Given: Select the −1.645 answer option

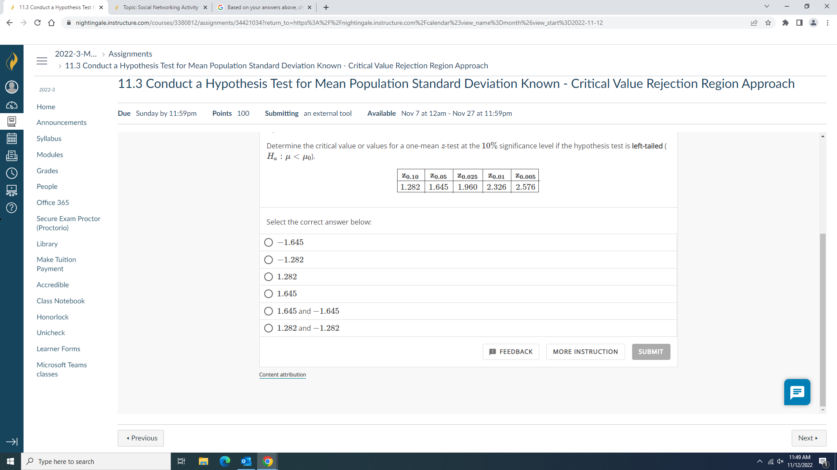Looking at the screenshot, I should pos(269,242).
